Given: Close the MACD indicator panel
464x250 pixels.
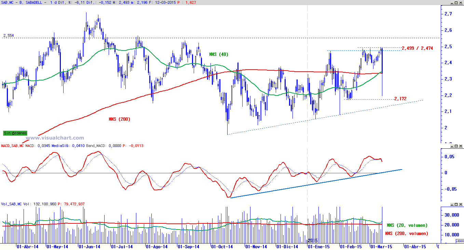Looking at the screenshot, I should coord(461,146).
